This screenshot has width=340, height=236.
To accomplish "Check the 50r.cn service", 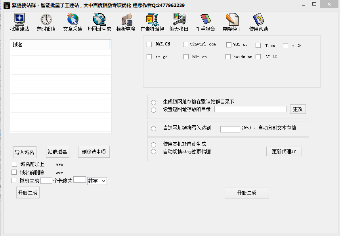I will pyautogui.click(x=186, y=57).
